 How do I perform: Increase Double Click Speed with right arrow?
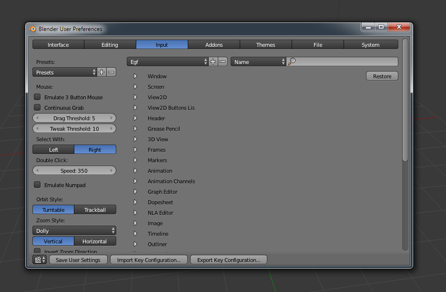click(x=111, y=170)
